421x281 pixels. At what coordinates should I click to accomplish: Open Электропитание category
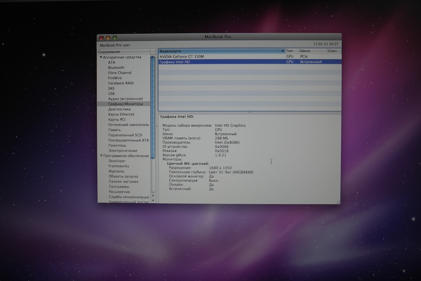pyautogui.click(x=123, y=151)
